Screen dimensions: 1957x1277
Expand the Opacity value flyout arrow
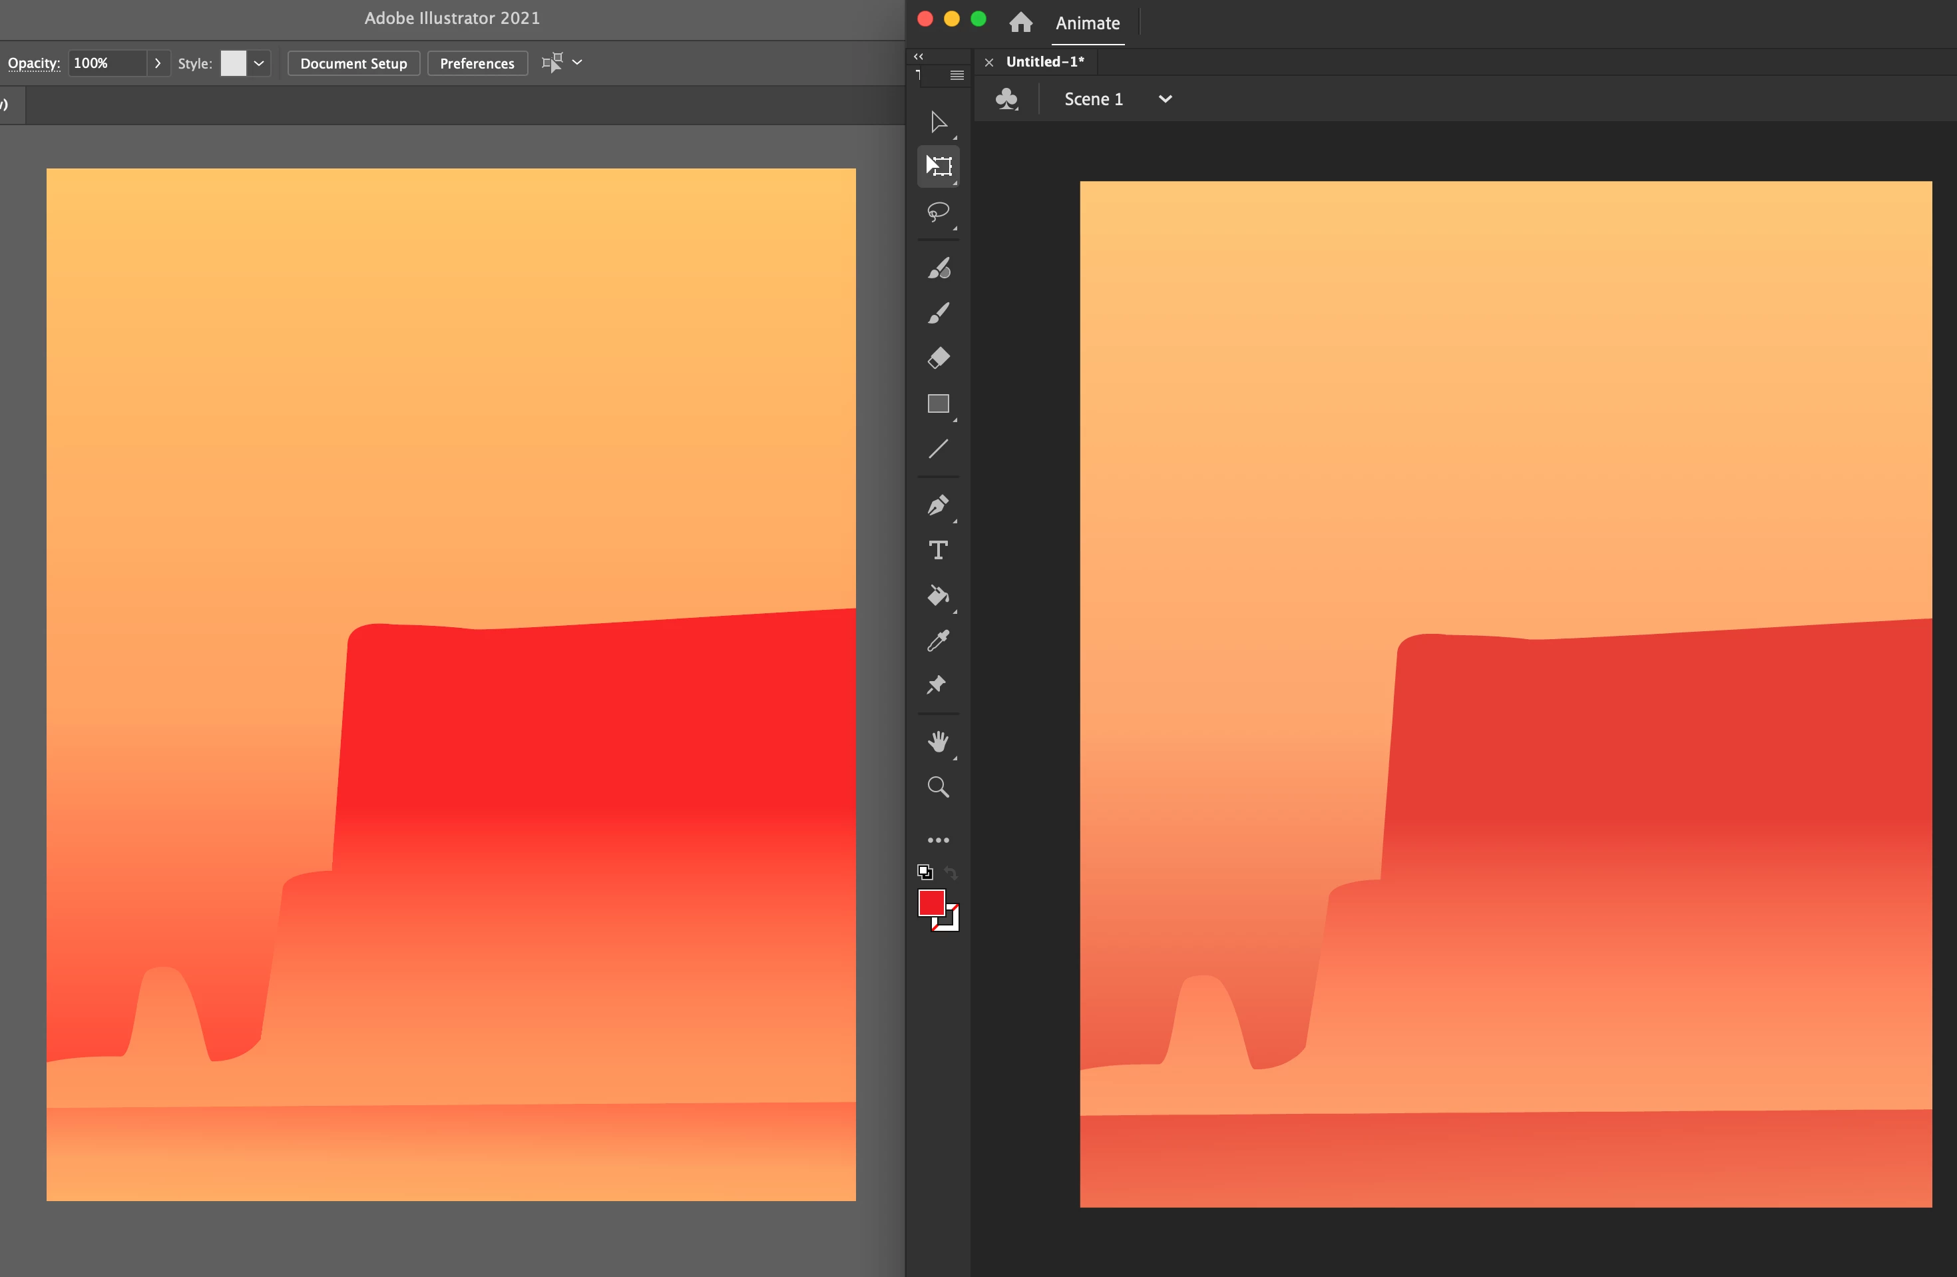[158, 63]
